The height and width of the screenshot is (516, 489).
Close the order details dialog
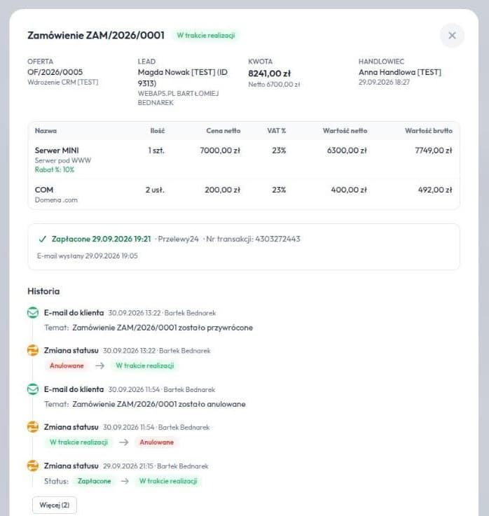(x=452, y=36)
